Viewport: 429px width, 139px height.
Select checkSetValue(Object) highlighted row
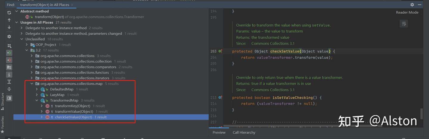(x=111, y=117)
